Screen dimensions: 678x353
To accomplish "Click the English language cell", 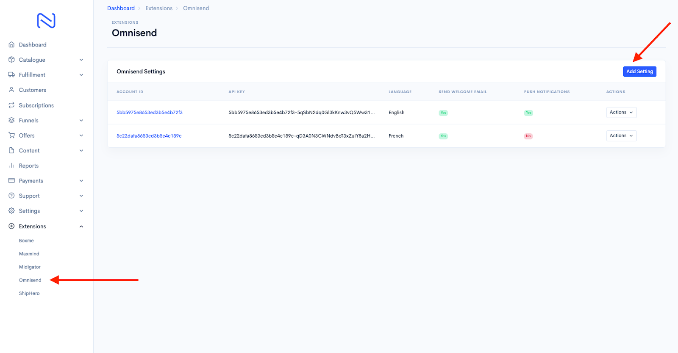I will tap(397, 113).
